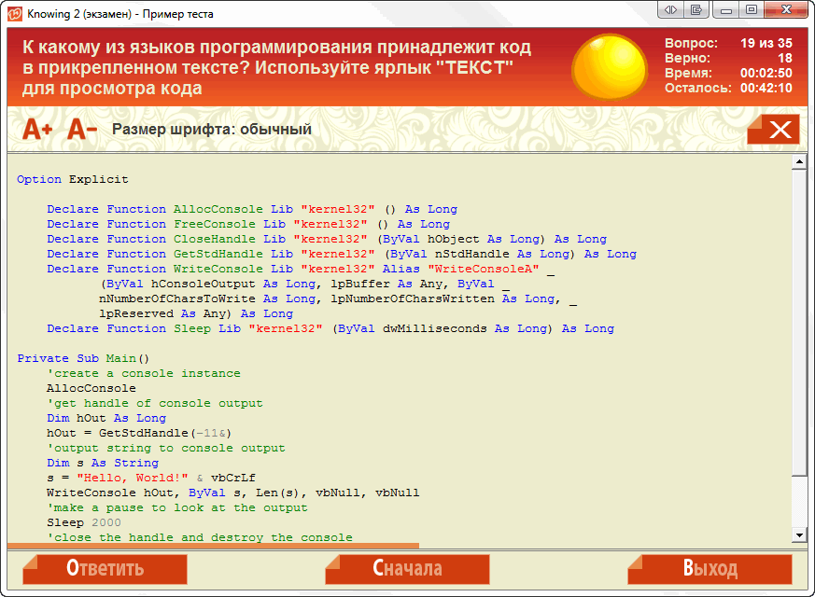Maximize the Knowing 2 window

point(752,10)
